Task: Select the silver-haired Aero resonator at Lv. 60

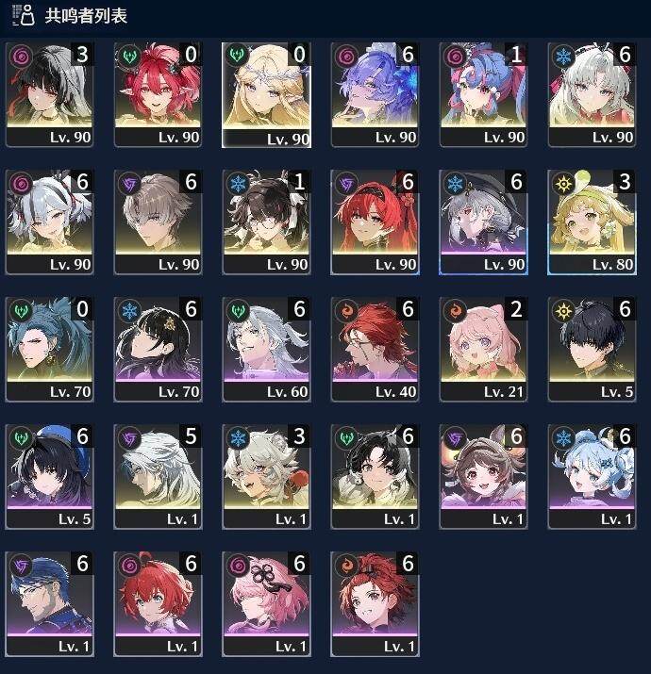Action: click(266, 349)
